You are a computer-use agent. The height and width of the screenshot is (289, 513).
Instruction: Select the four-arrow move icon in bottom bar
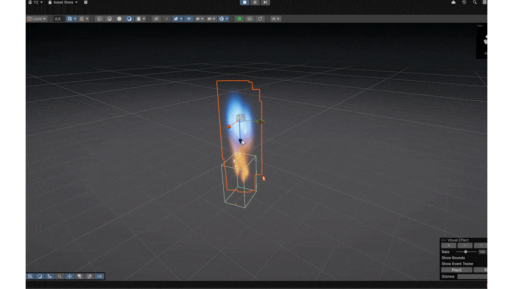[69, 276]
